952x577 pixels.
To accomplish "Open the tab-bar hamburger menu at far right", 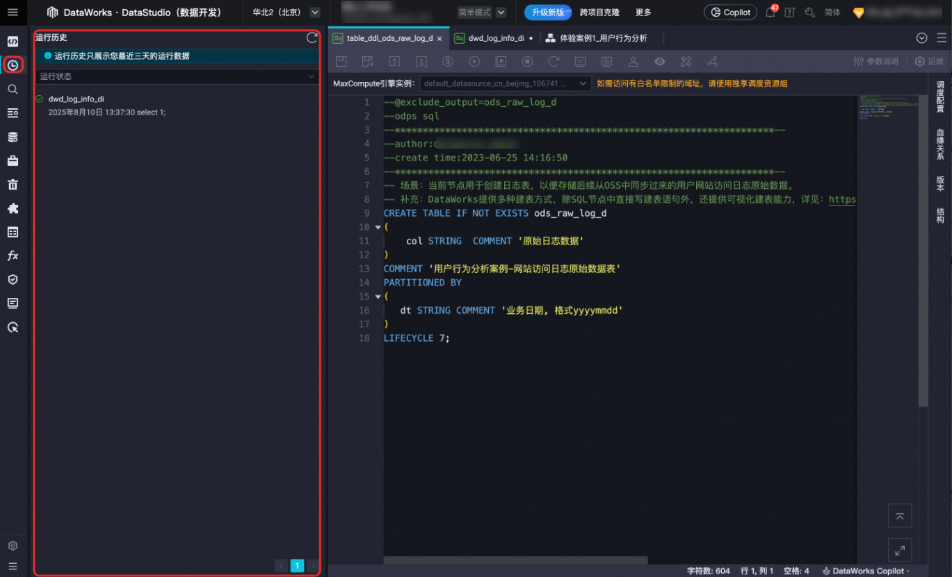I will click(941, 38).
